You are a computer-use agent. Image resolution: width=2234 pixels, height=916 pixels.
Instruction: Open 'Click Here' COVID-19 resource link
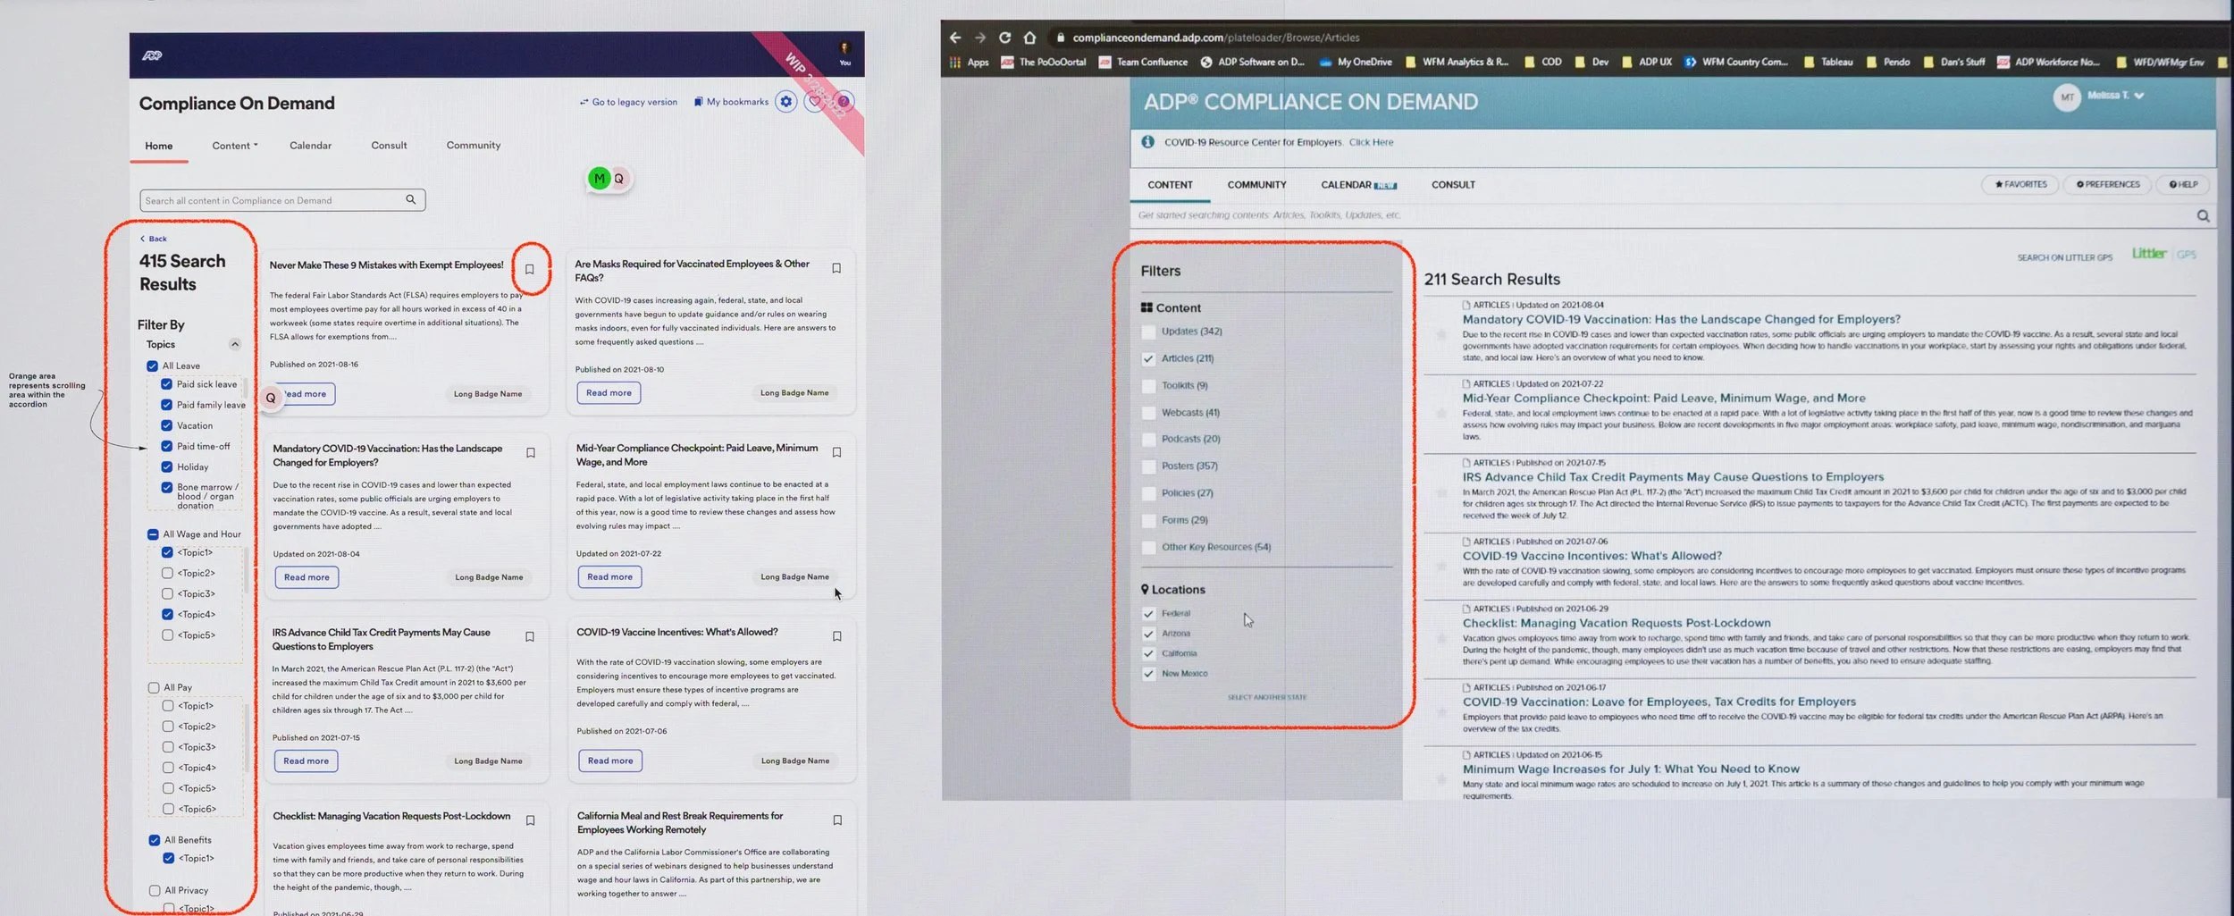click(1371, 142)
